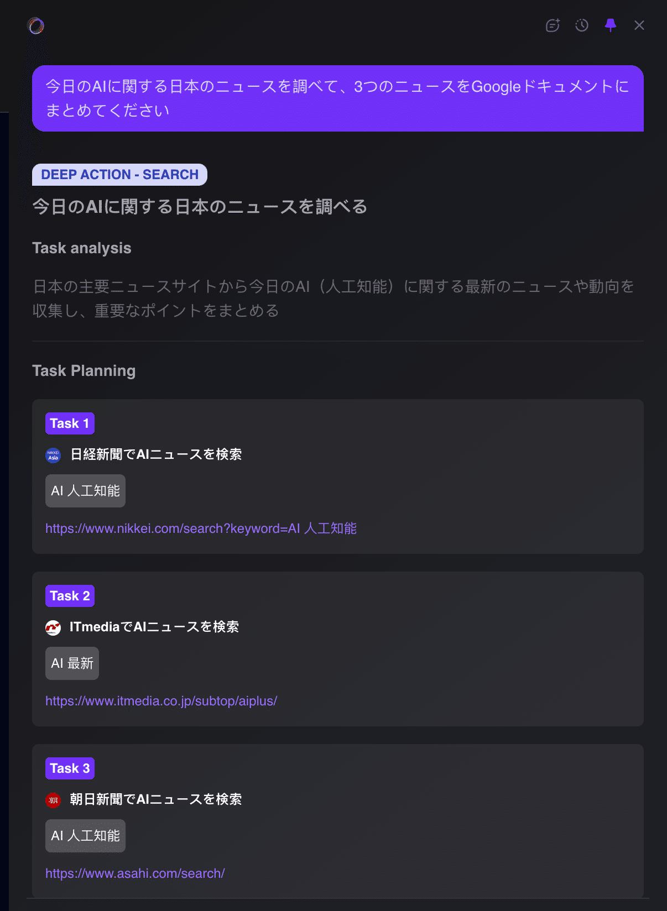
Task: Open the itmedia.co.jp aiplus link
Action: click(x=161, y=701)
